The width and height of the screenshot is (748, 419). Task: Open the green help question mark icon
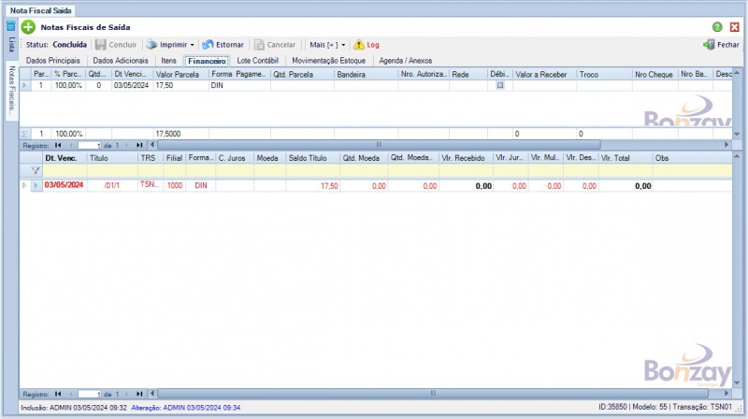(717, 28)
